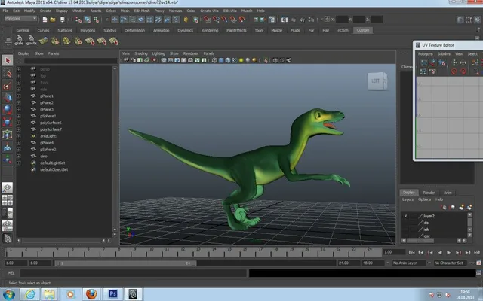Play the animation backwards
Viewport: 483px width, 301px height.
(x=440, y=253)
